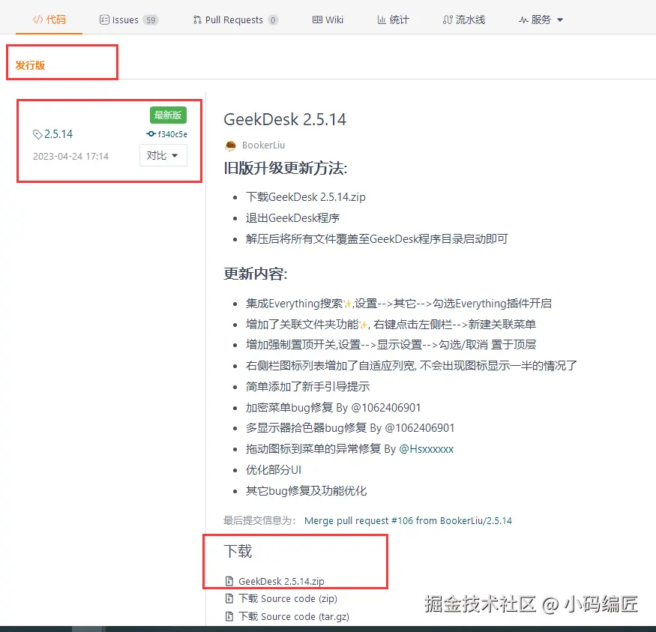Open the 流水线 tab
Viewport: 656px width, 632px height.
click(x=464, y=19)
